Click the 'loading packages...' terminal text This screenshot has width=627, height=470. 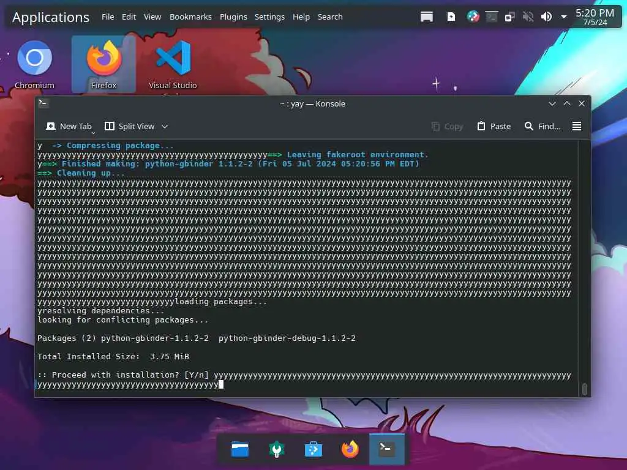[x=221, y=301]
